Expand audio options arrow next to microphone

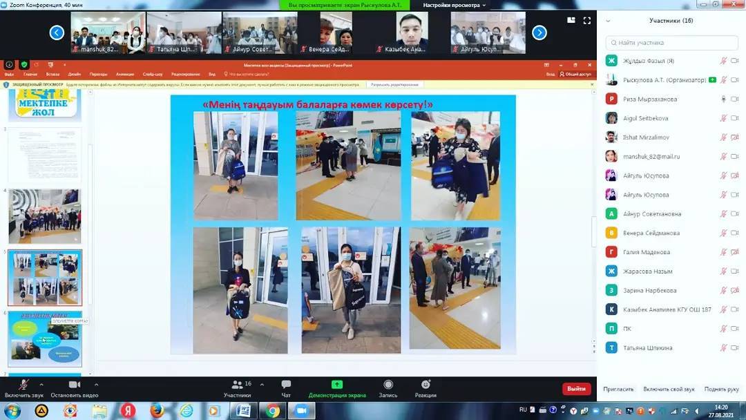[x=41, y=384]
